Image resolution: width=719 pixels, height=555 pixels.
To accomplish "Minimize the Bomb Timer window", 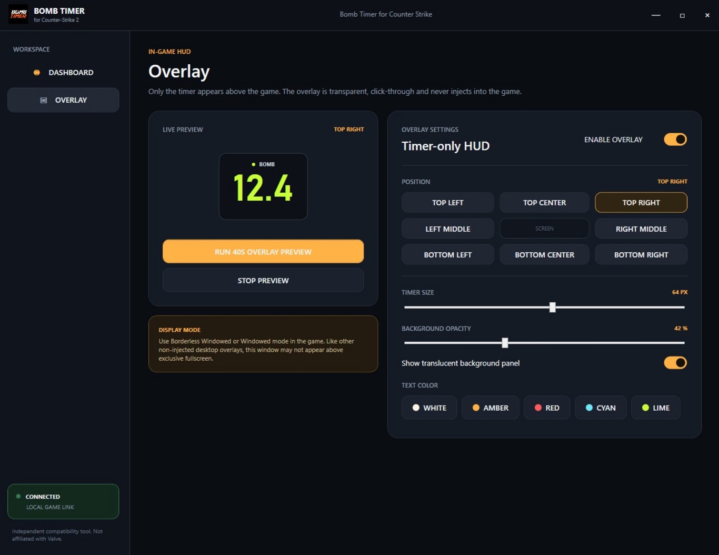I will (x=656, y=15).
